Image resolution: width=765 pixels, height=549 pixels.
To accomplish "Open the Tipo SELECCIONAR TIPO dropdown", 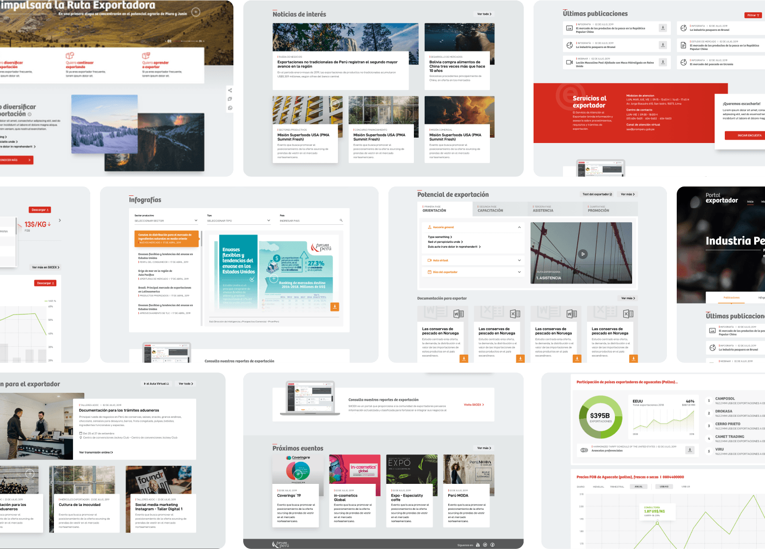I will (238, 221).
